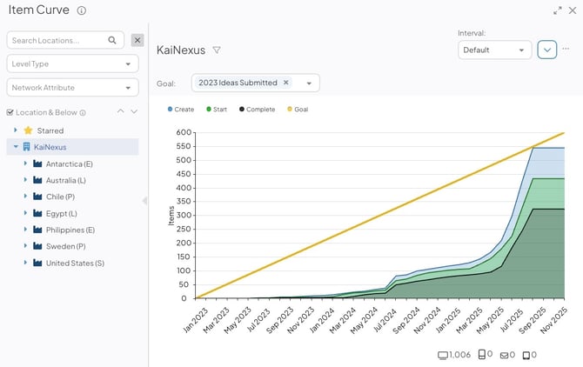Click the KaiNexus chart heading
The width and height of the screenshot is (583, 367).
(181, 50)
